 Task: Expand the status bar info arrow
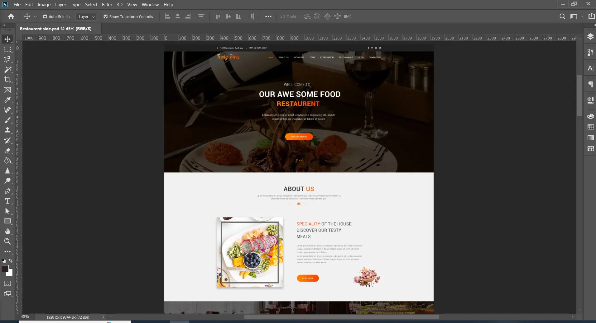pyautogui.click(x=103, y=317)
